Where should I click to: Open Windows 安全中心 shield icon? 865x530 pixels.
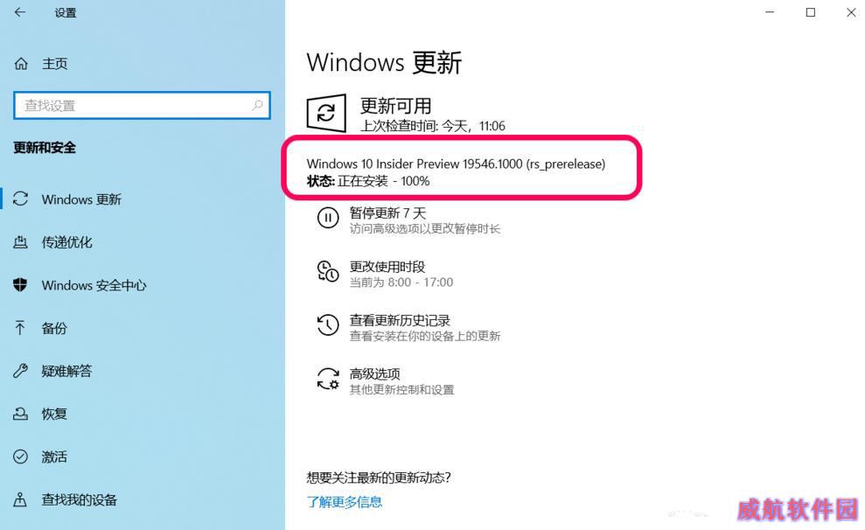(x=20, y=284)
